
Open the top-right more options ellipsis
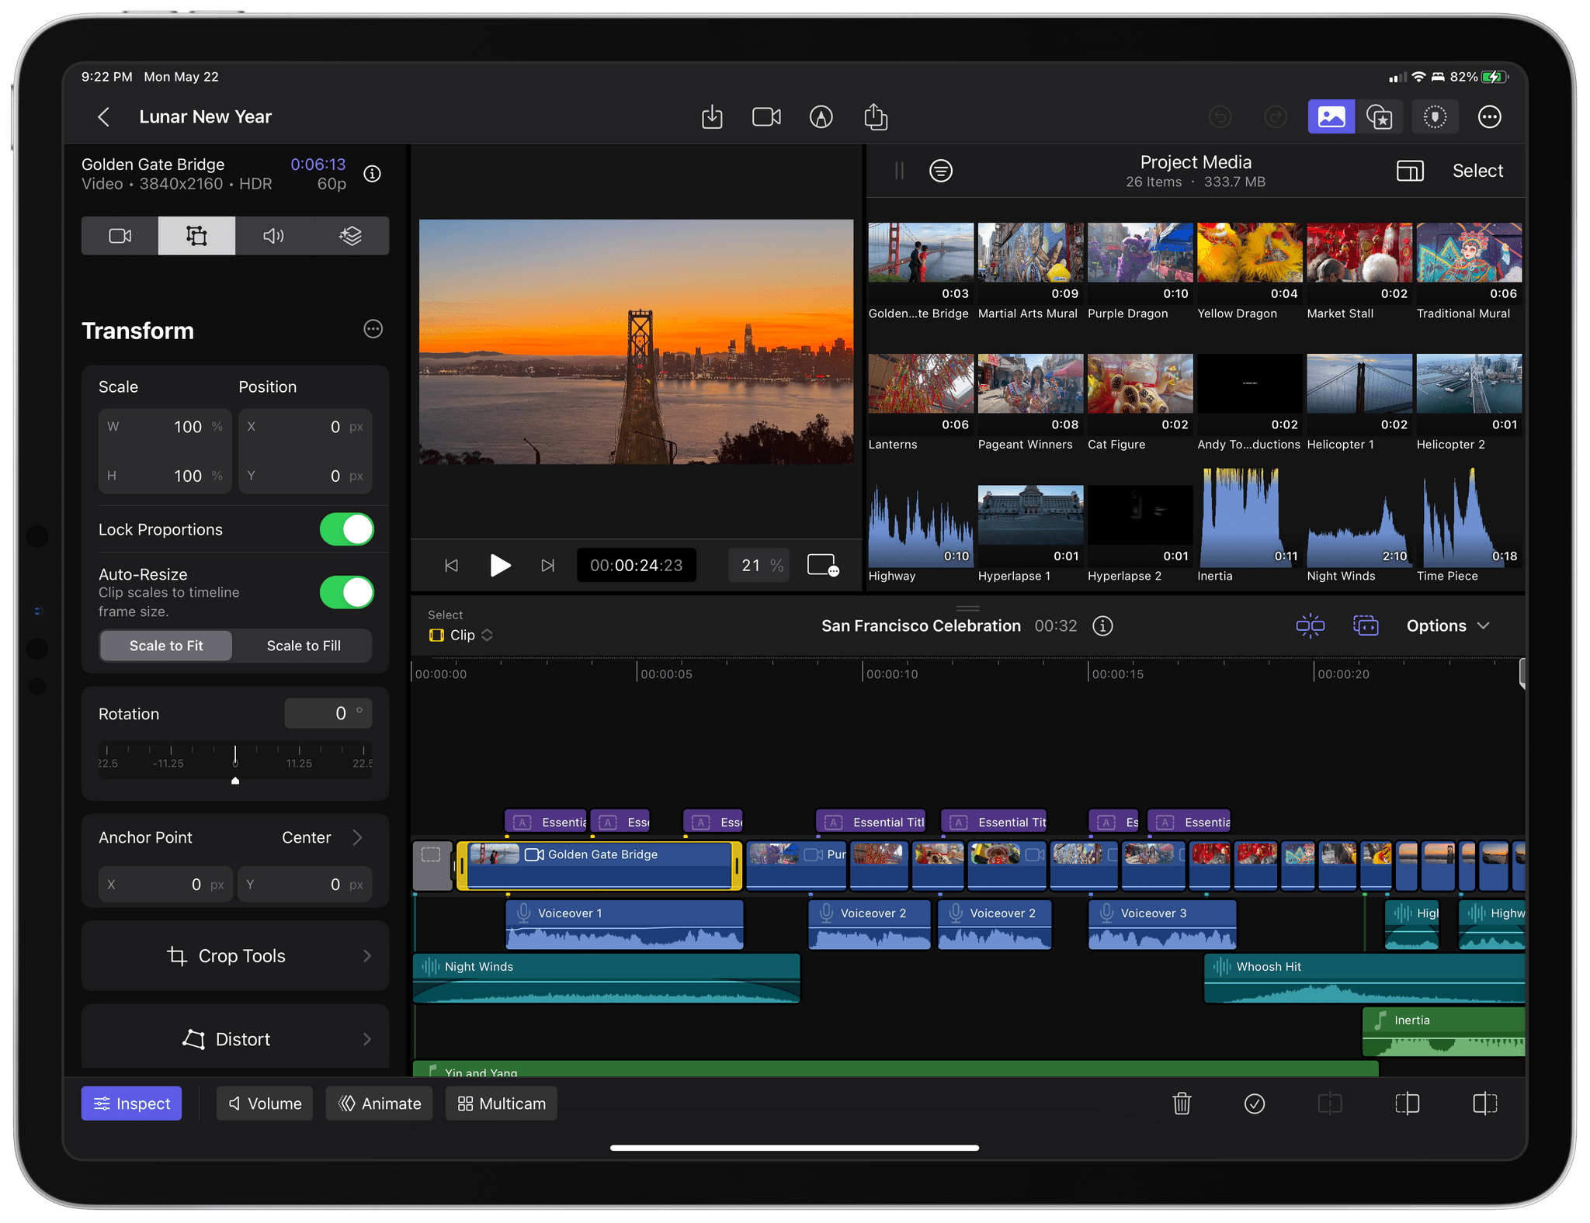click(x=1489, y=117)
